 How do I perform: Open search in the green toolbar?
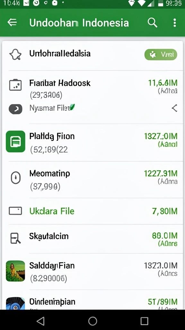click(152, 23)
